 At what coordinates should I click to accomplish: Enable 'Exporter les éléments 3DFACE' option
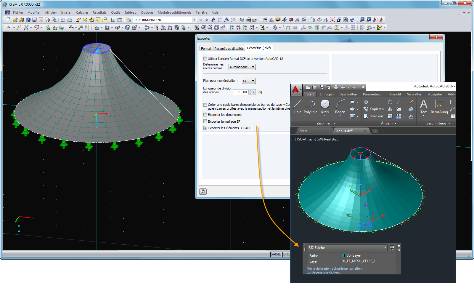tap(205, 128)
